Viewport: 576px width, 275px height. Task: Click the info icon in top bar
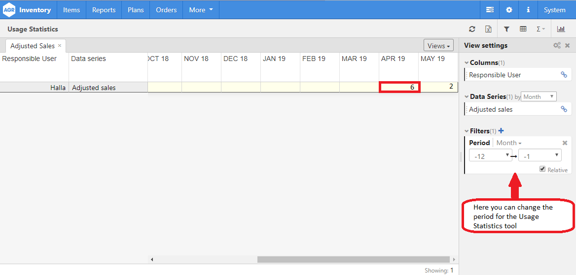point(528,10)
